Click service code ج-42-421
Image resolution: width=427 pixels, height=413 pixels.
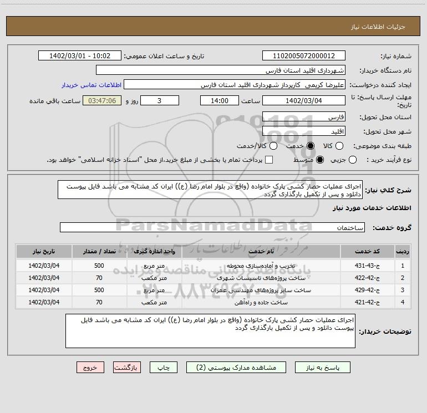tap(367, 303)
